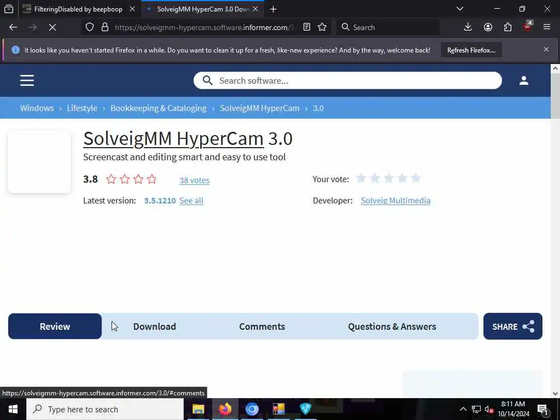This screenshot has height=420, width=560.
Task: Select the SolveigMM HyperCam browser tab
Action: 202,9
